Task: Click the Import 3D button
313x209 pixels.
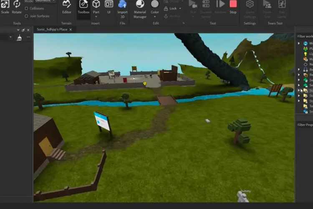Action: [x=122, y=9]
